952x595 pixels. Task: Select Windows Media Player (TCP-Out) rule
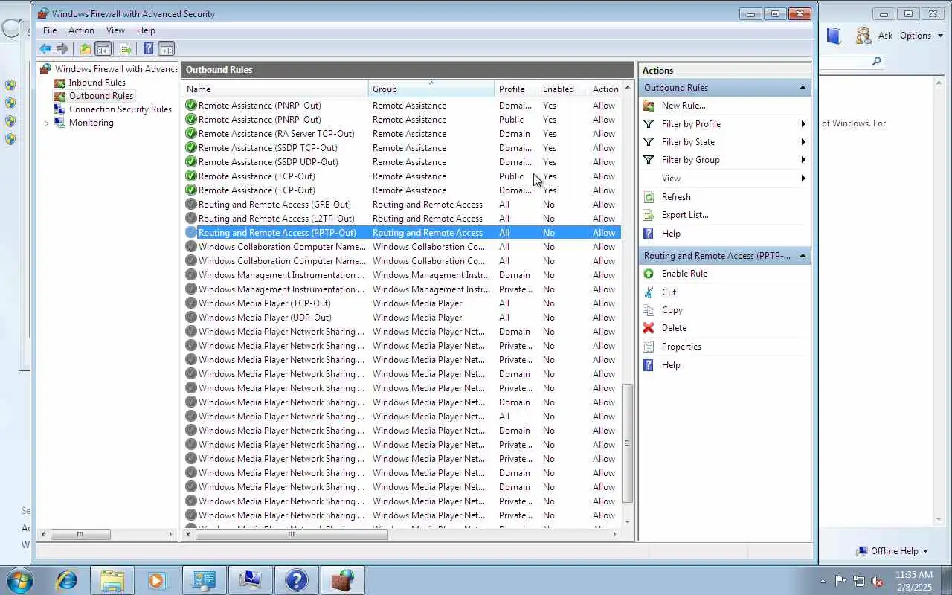click(402, 303)
